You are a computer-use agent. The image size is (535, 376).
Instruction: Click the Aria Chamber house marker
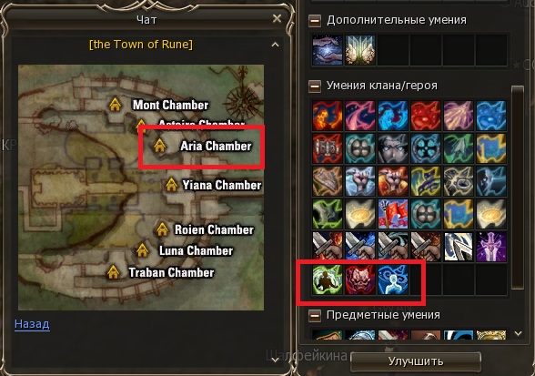[x=160, y=146]
